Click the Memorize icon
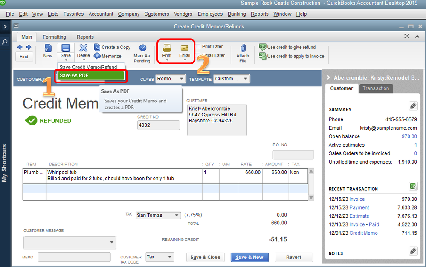426x267 pixels. click(x=97, y=56)
